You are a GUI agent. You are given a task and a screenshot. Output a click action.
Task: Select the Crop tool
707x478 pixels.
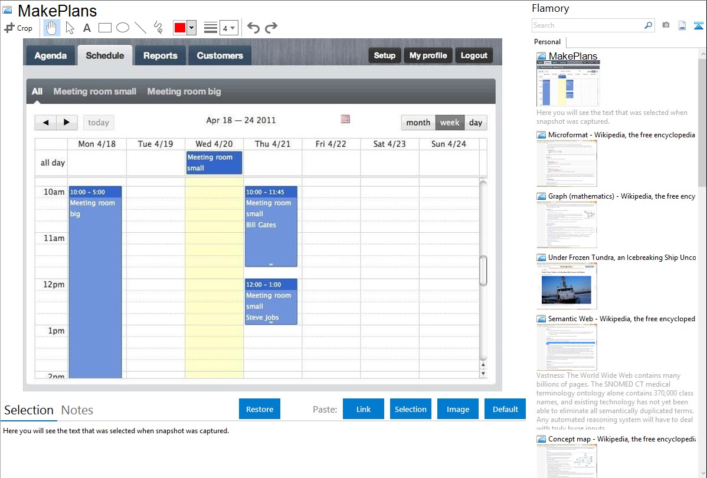point(18,28)
